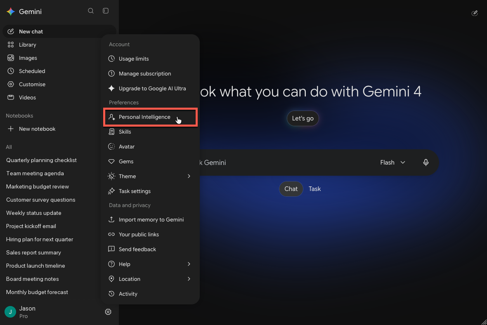Click the Jason Pro account name
Screen dimensions: 487x325
[27, 312]
